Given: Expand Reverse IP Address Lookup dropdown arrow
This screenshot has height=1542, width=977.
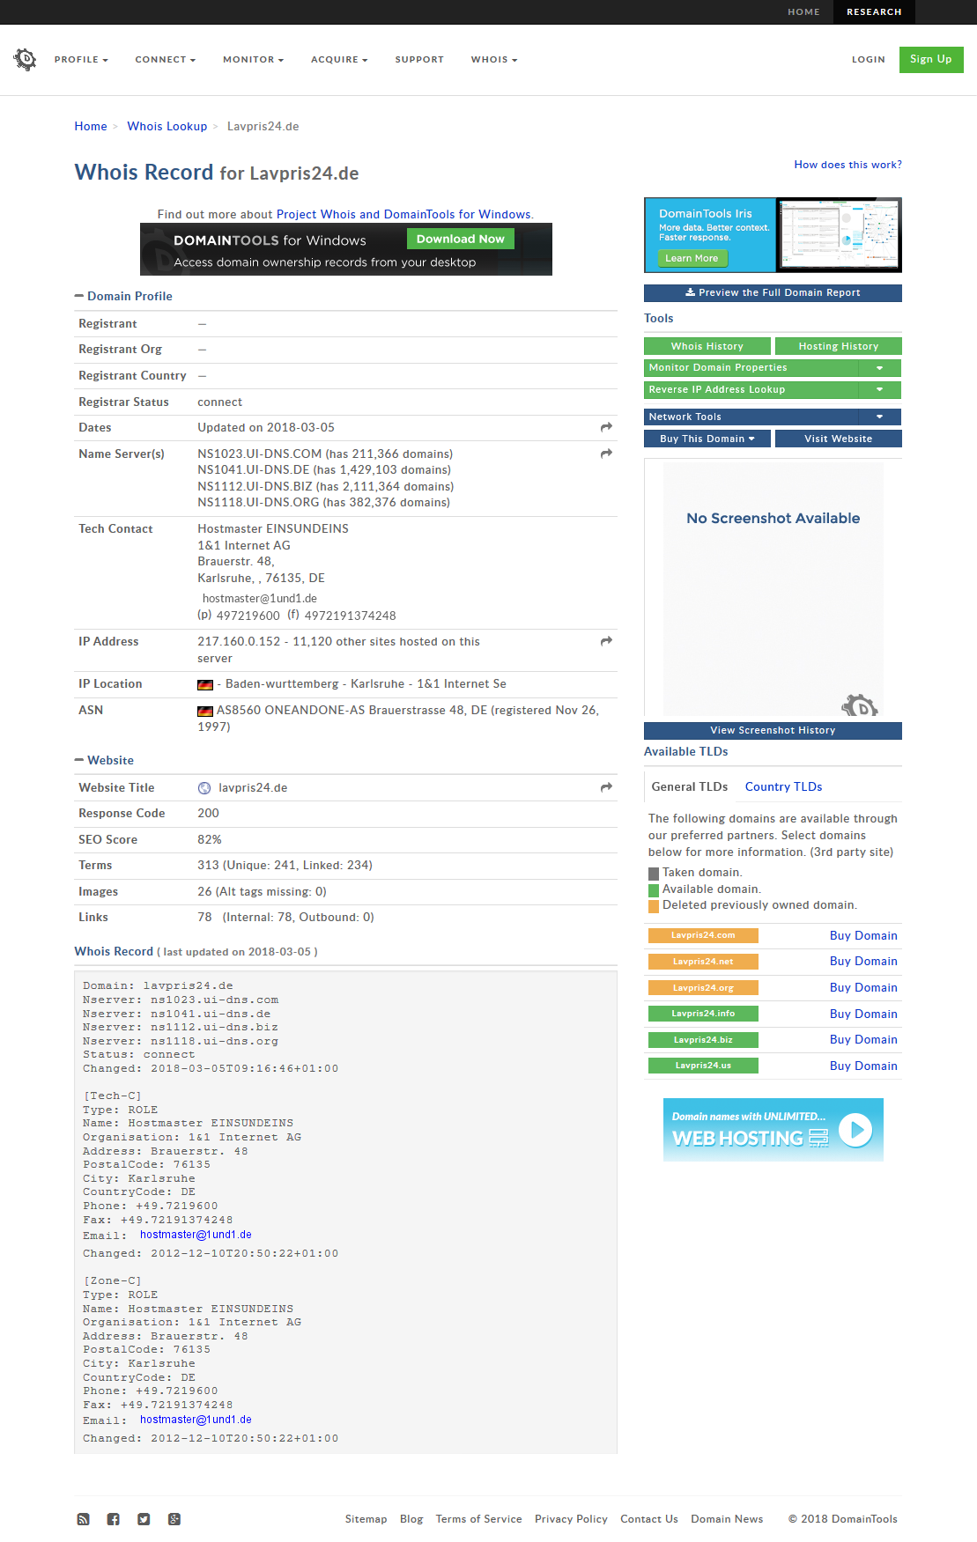Looking at the screenshot, I should 879,390.
